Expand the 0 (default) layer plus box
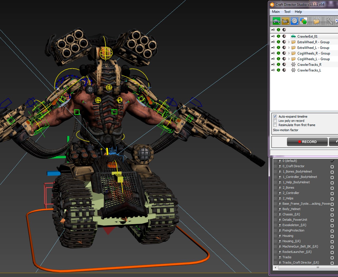338x277 pixels. tap(275, 161)
